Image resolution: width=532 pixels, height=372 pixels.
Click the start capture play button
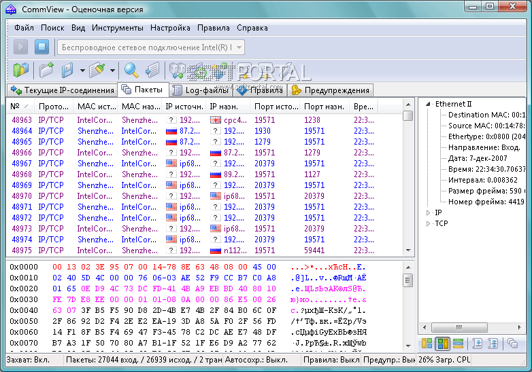click(21, 47)
